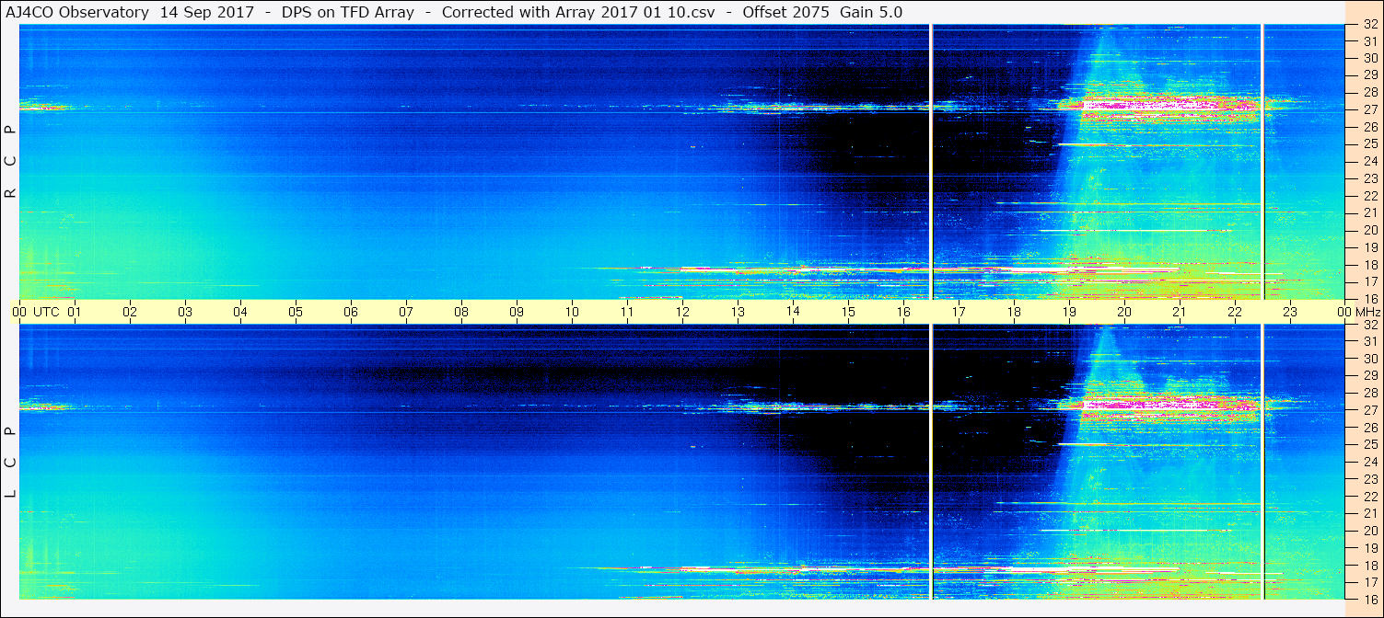Click the '19' MHz label of LCP panel
1384x618 pixels.
[1369, 548]
